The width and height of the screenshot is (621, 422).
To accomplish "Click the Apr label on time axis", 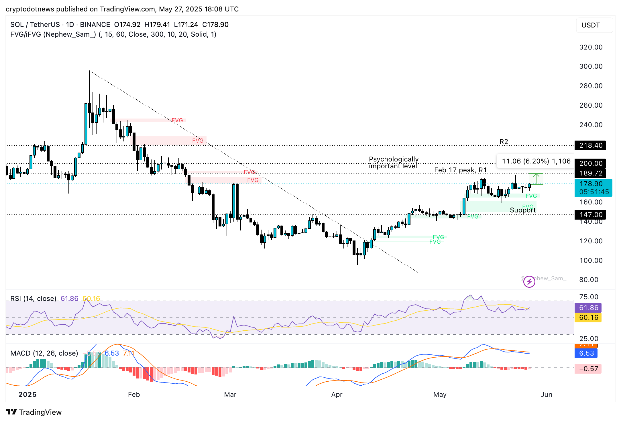I will tap(337, 395).
